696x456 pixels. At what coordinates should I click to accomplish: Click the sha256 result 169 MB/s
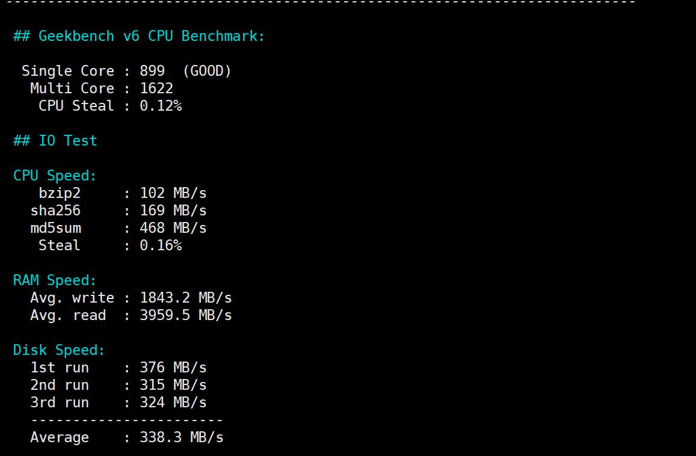(x=173, y=211)
